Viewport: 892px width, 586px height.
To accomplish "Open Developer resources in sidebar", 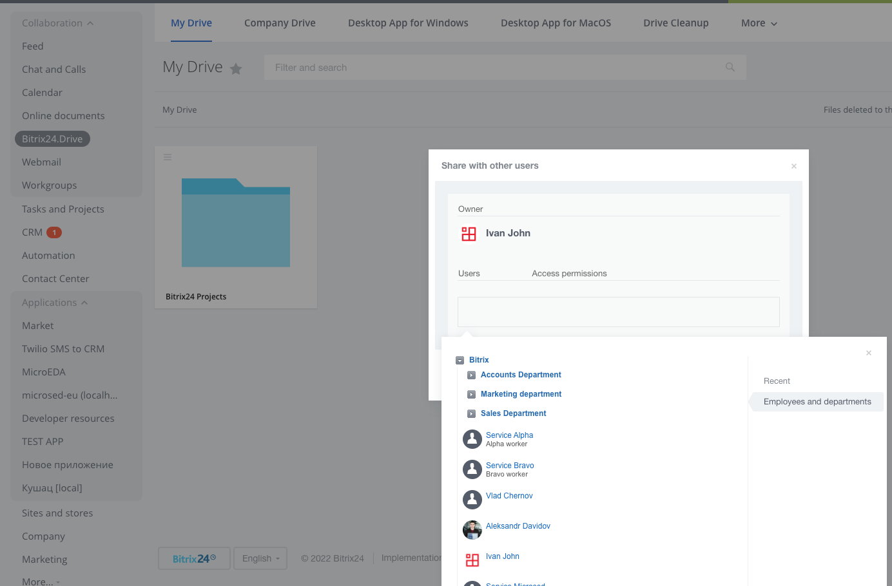I will (68, 419).
